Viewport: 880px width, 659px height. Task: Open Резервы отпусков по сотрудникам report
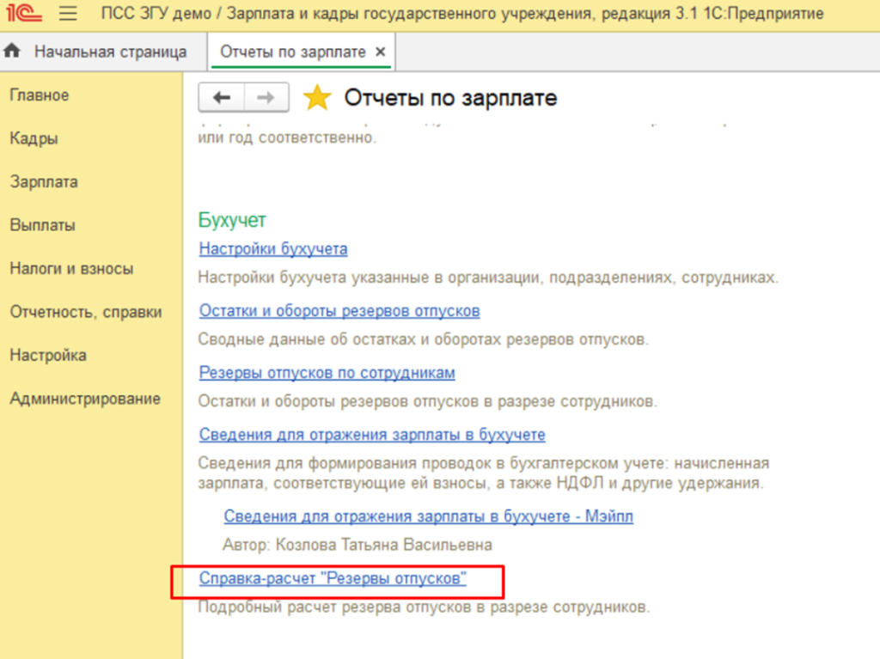327,373
